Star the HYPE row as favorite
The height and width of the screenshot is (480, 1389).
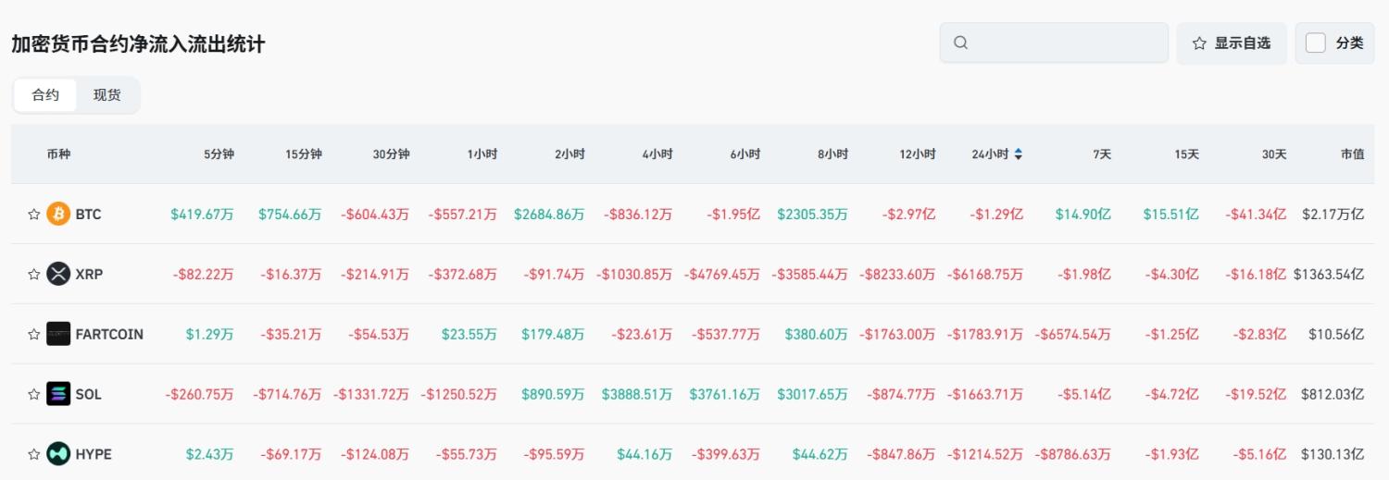tap(34, 454)
